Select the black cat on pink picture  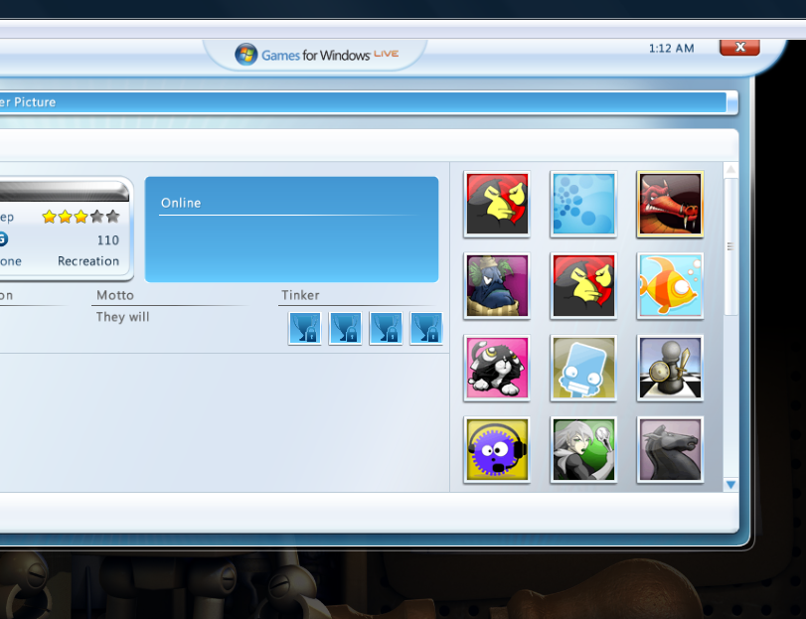pos(497,368)
